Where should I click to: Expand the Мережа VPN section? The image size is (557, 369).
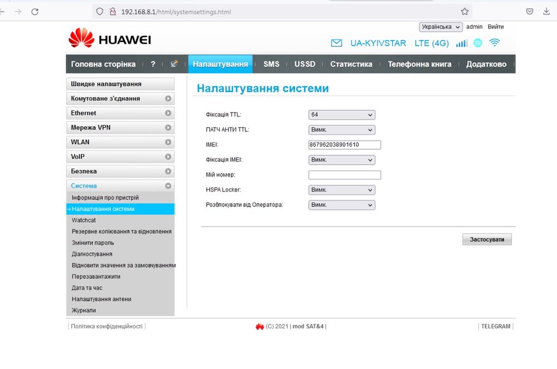point(120,127)
